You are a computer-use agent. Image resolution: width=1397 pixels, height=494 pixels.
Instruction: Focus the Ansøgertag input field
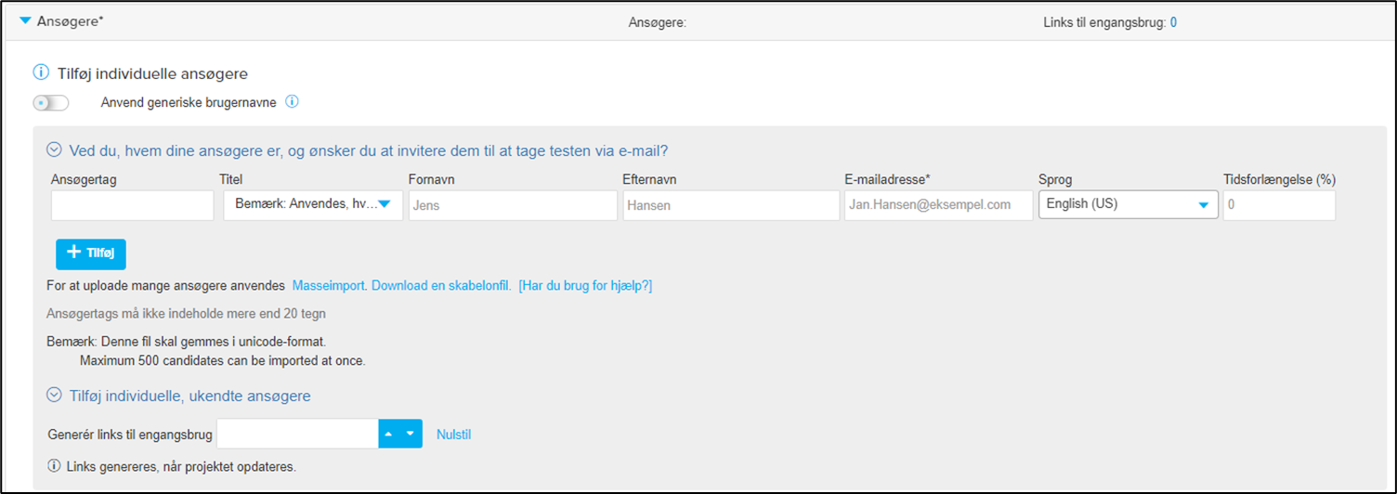(133, 205)
